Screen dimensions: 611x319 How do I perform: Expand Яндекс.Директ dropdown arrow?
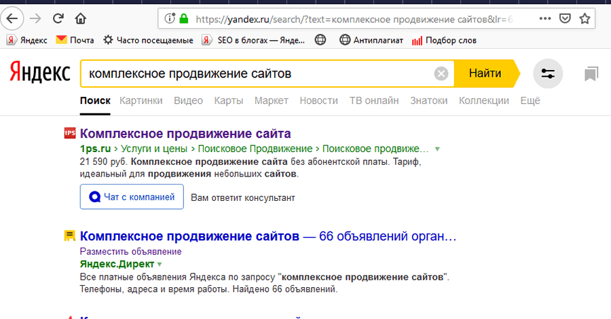[160, 265]
